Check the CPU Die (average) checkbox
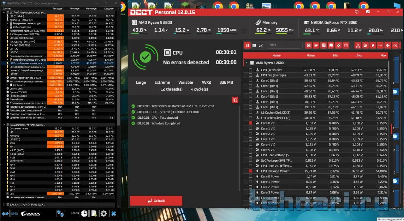Viewport: 404px width, 221px height. point(251,75)
